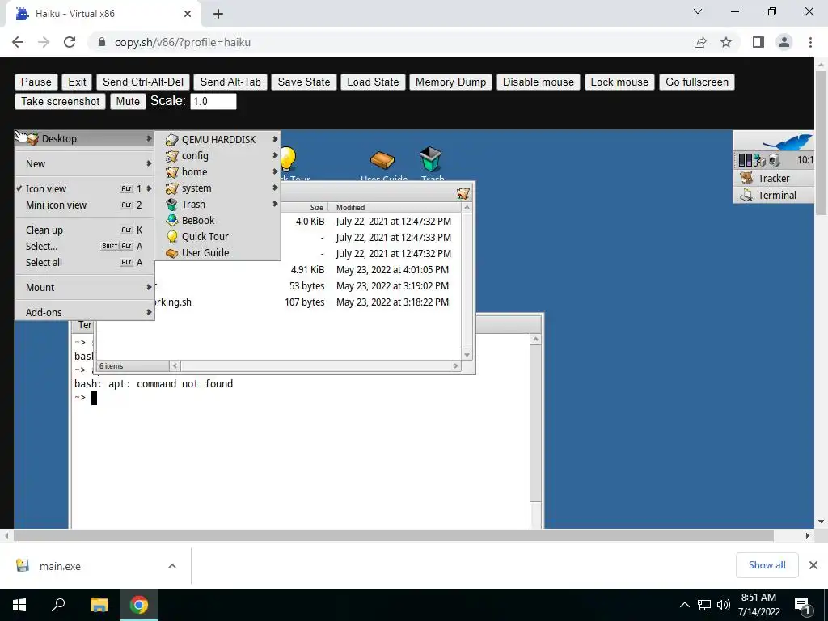Click the Trash can icon in submenu
The height and width of the screenshot is (621, 828).
(x=171, y=205)
